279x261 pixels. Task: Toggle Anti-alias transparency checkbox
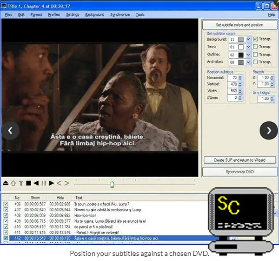tap(255, 62)
